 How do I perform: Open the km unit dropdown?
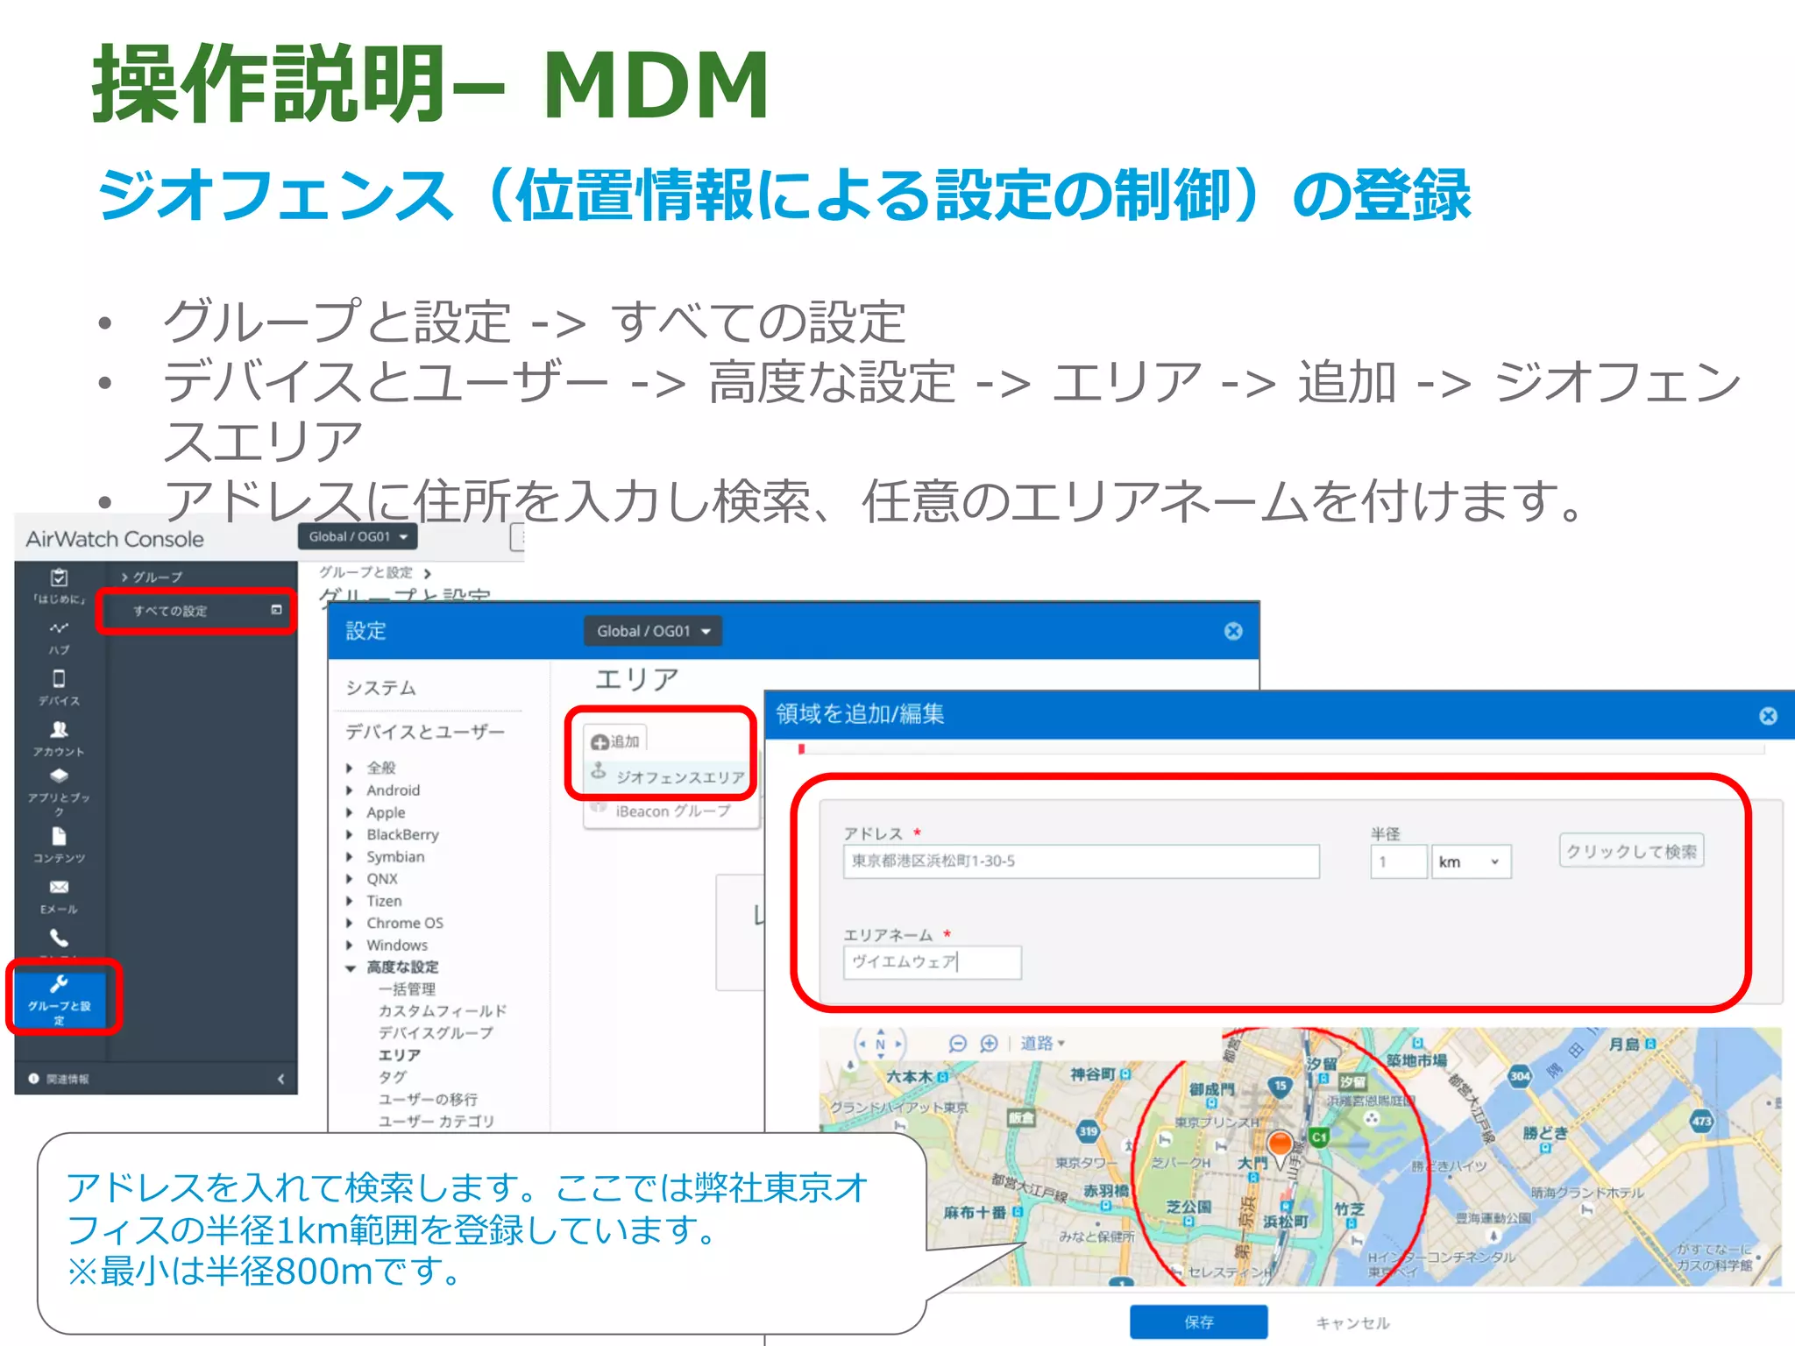[1471, 861]
